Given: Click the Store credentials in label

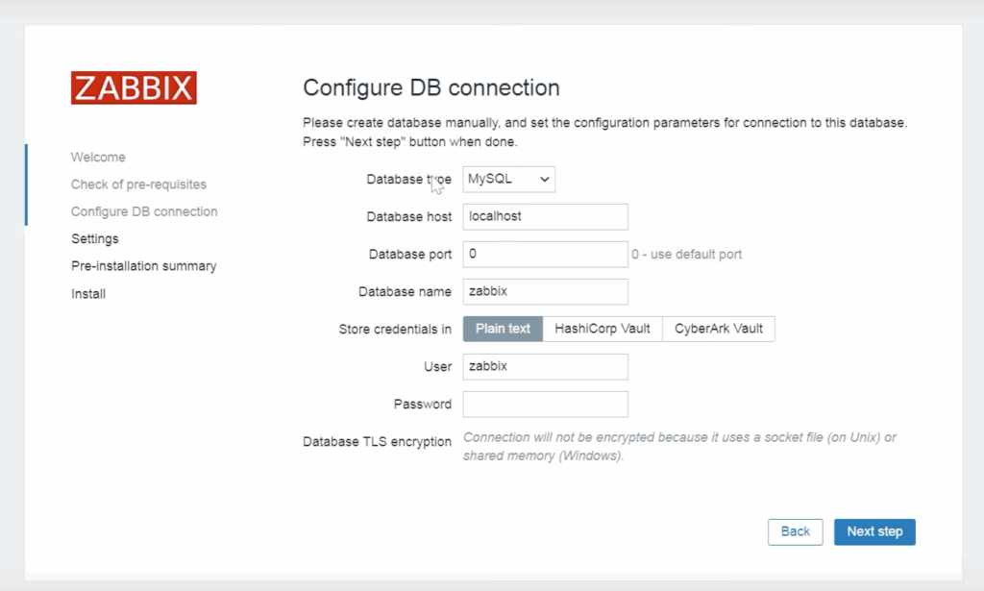Looking at the screenshot, I should pos(395,330).
